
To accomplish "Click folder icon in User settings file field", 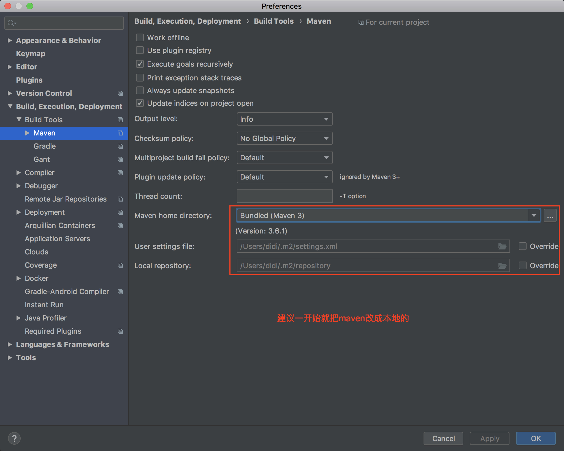I will pos(502,246).
